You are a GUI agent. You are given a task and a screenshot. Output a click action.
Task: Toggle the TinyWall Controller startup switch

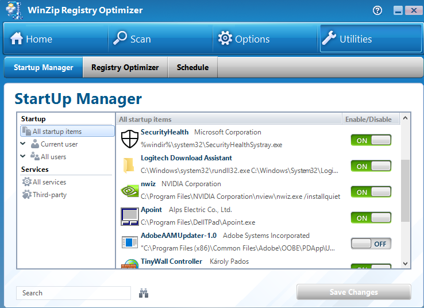pyautogui.click(x=371, y=266)
